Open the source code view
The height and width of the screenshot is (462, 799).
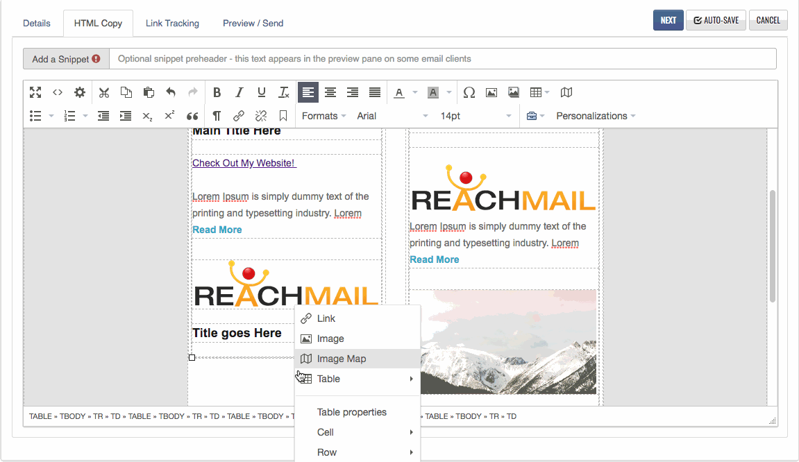[58, 92]
